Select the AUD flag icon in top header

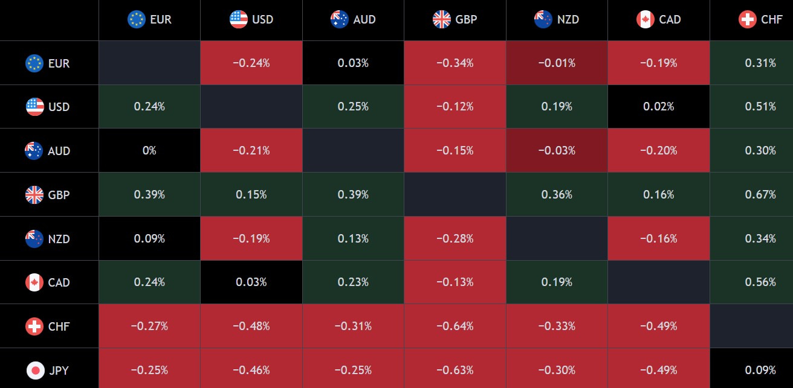[x=340, y=19]
